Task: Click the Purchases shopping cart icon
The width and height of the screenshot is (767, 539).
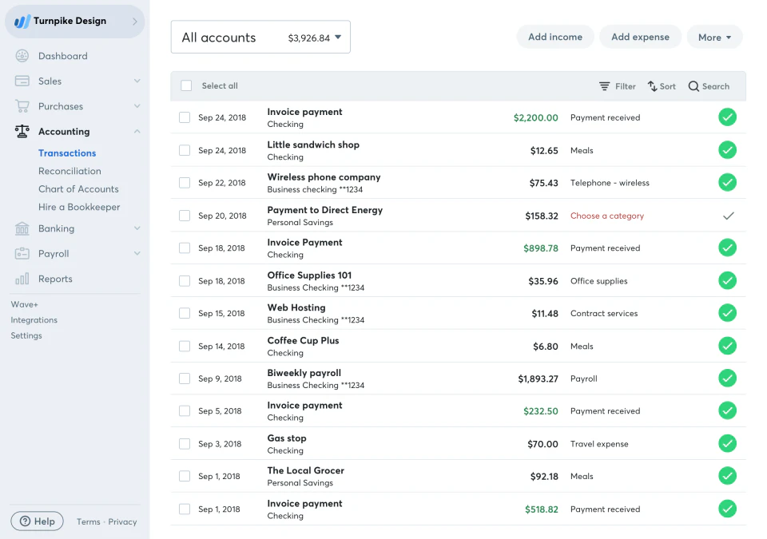Action: pyautogui.click(x=22, y=106)
